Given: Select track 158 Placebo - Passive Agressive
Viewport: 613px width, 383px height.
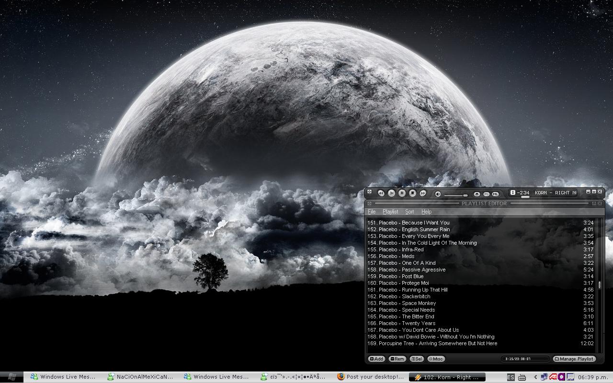Looking at the screenshot, I should [x=480, y=270].
